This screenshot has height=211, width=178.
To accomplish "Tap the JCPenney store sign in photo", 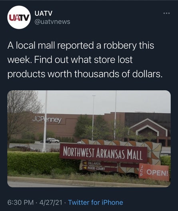I will click(x=47, y=120).
